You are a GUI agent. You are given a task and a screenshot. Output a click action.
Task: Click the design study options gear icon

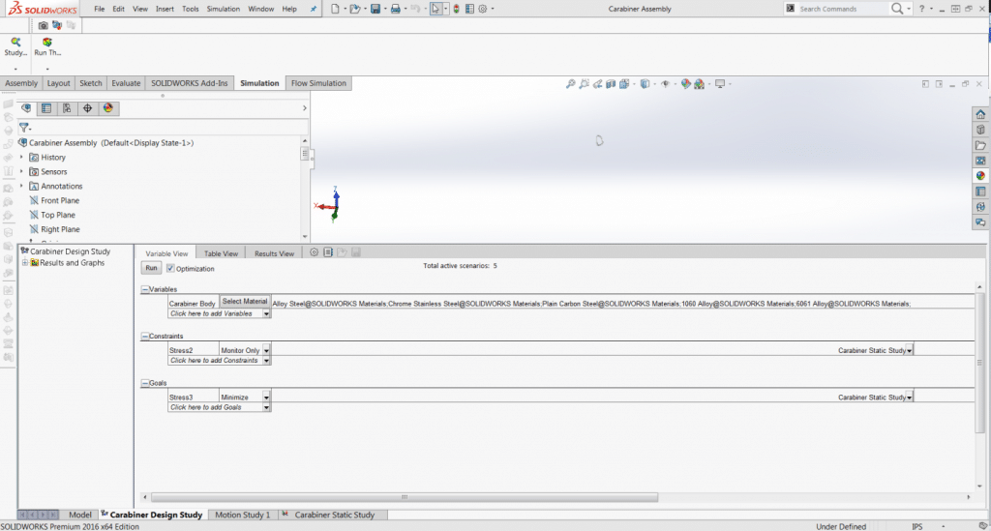pos(314,252)
